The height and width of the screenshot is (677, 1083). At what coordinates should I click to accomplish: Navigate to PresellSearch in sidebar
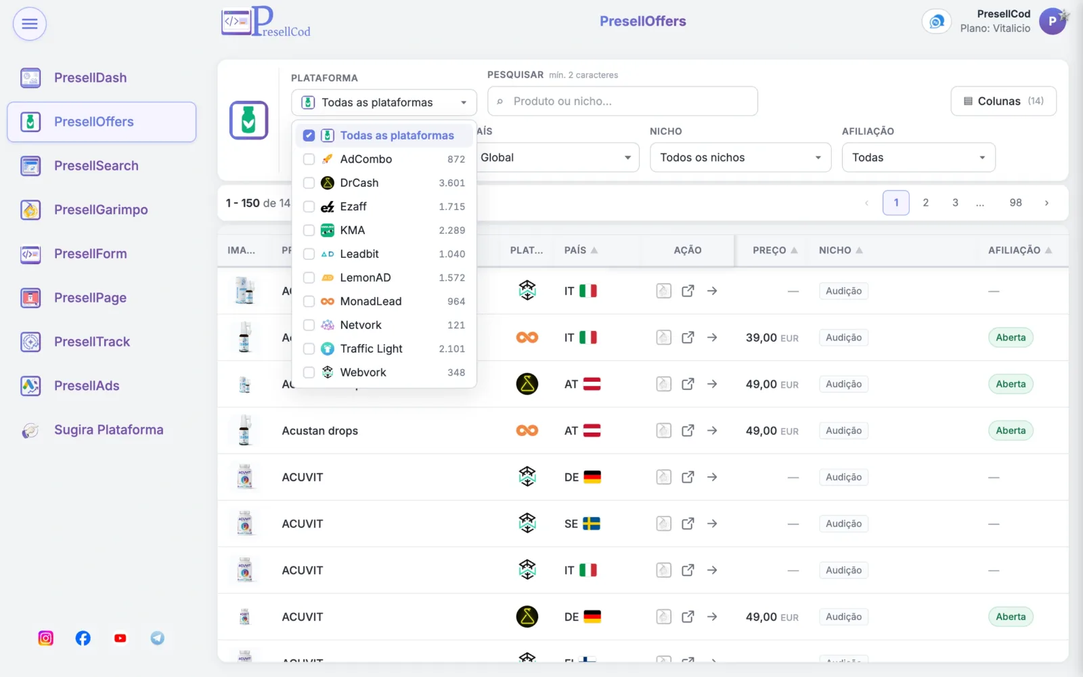(102, 166)
